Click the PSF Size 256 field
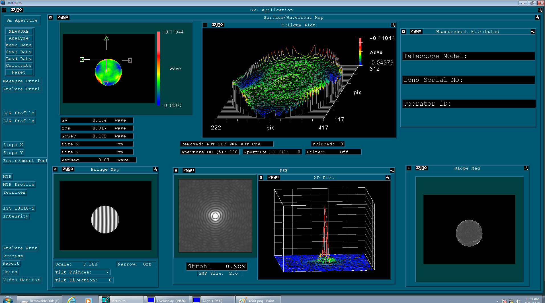This screenshot has width=545, height=303. click(x=220, y=273)
